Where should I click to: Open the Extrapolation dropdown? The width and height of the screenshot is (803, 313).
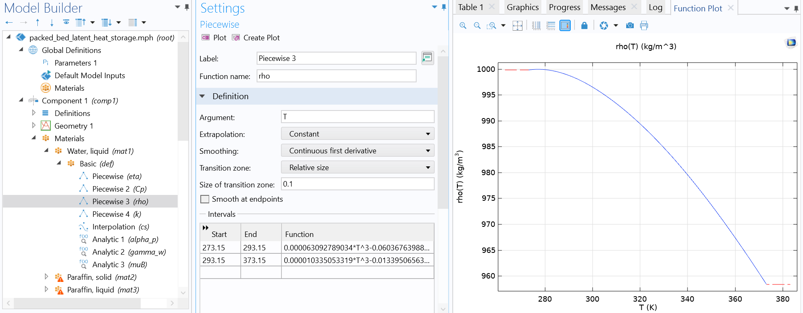(x=357, y=134)
